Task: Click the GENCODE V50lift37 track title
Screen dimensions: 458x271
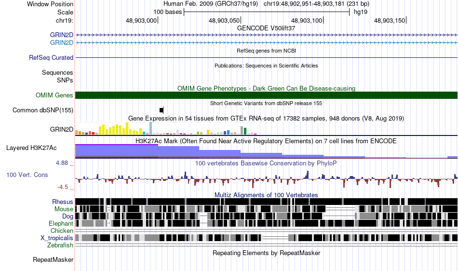Action: click(266, 28)
